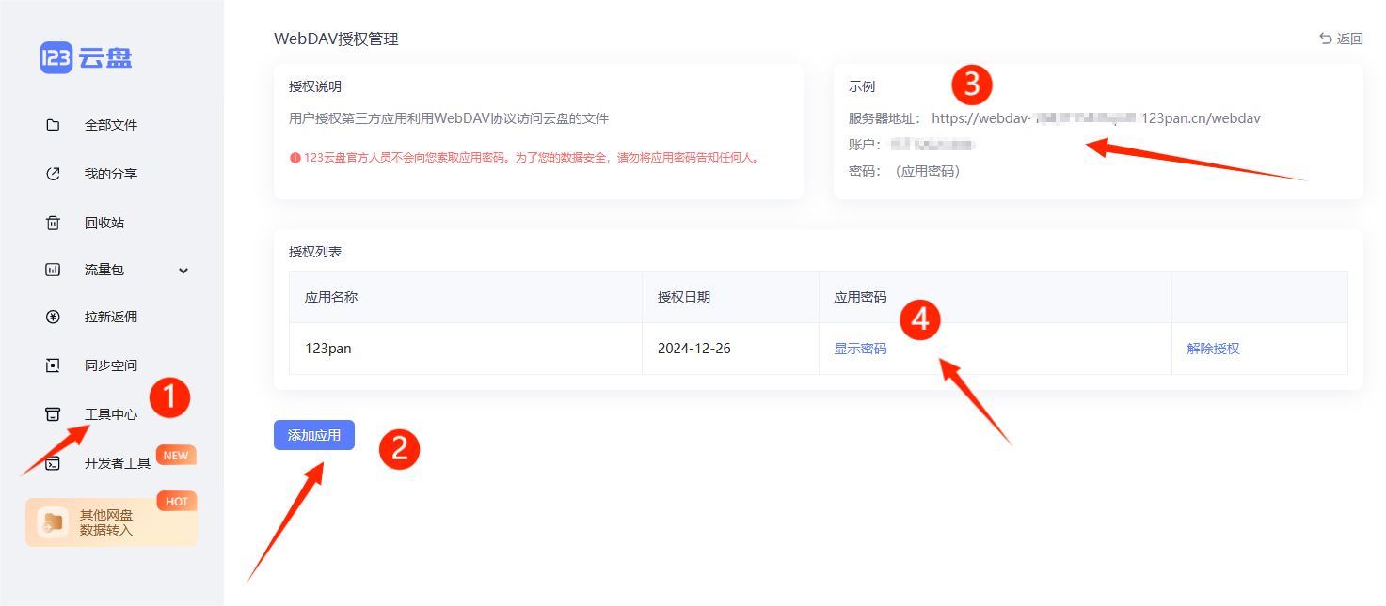This screenshot has height=606, width=1386.
Task: Select 拉新返佣 in sidebar
Action: pos(111,317)
